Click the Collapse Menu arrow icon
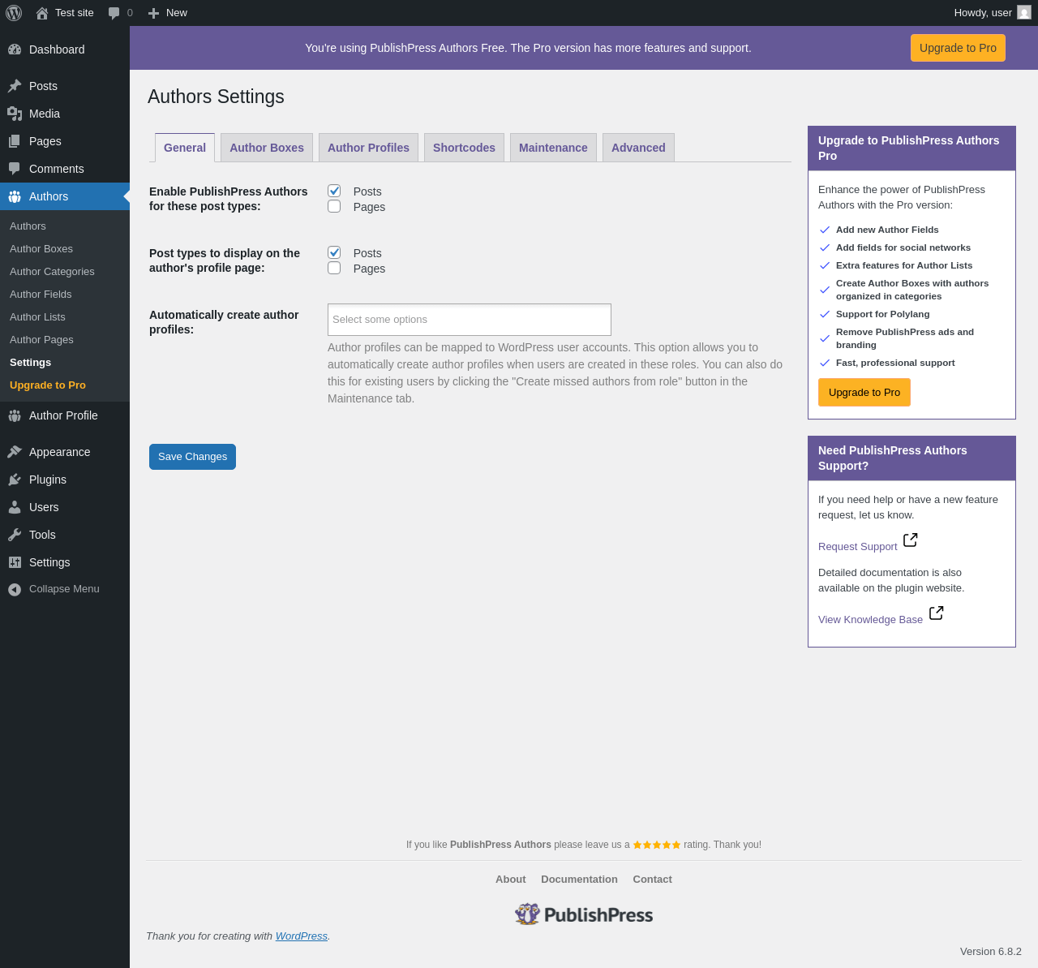This screenshot has height=968, width=1038. pos(15,590)
